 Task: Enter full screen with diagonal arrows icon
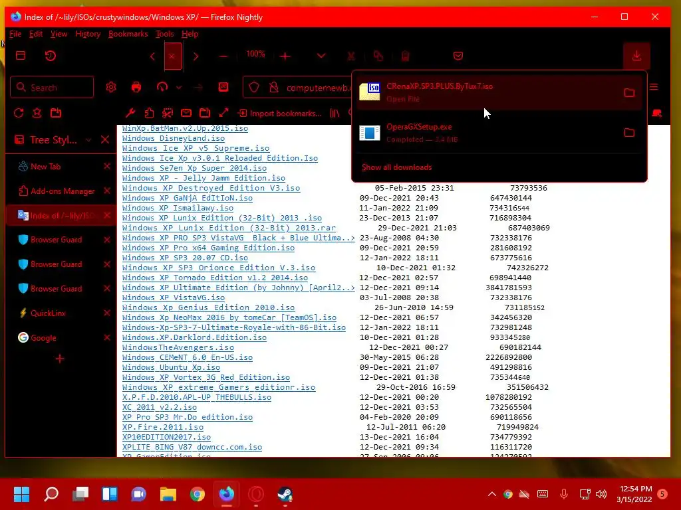[x=223, y=113]
